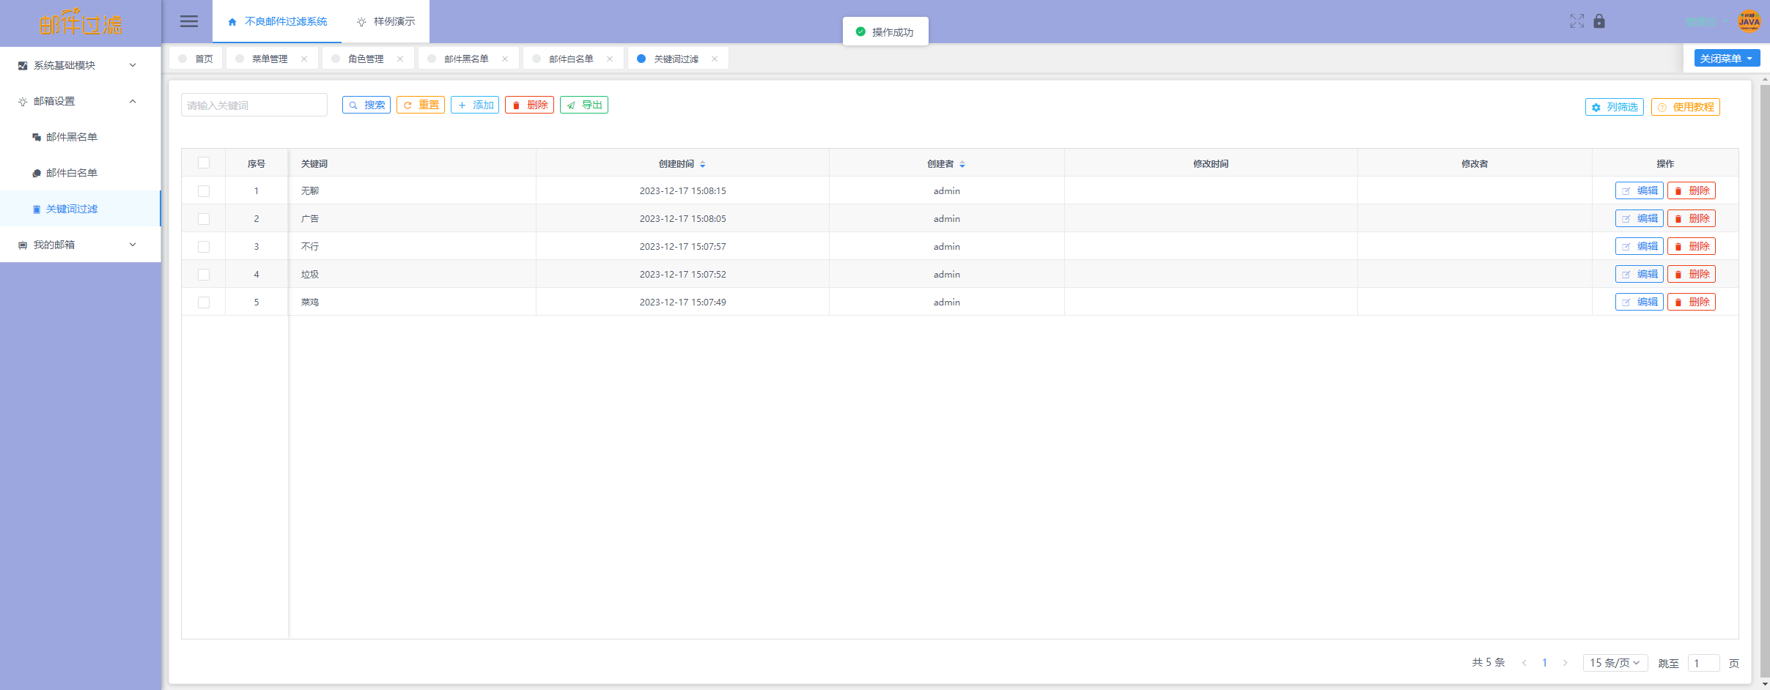Collapse sidebar with the hamburger menu icon
1770x690 pixels.
pyautogui.click(x=189, y=21)
